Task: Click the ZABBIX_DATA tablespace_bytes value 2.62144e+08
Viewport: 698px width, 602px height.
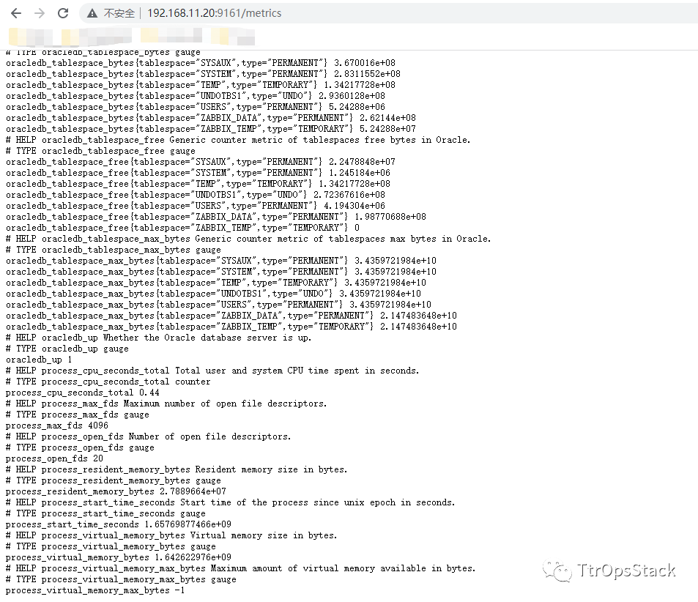Action: point(387,118)
